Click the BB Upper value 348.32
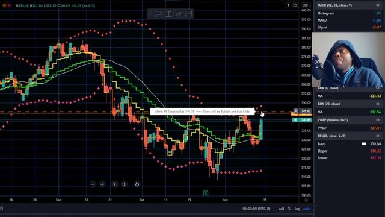Viewport: 385px width, 217px height. (x=375, y=151)
